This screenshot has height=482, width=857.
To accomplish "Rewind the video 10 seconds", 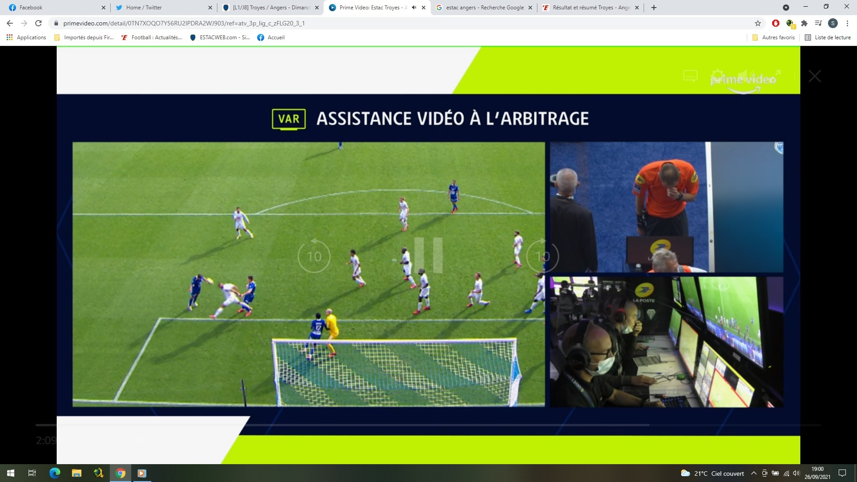I will coord(314,256).
